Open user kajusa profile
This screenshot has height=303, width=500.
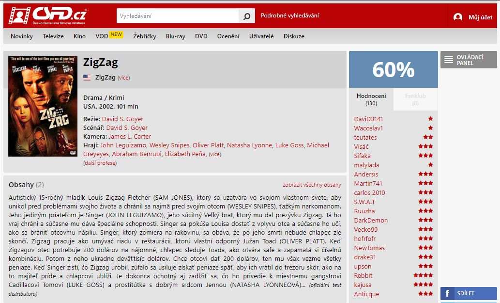(363, 285)
